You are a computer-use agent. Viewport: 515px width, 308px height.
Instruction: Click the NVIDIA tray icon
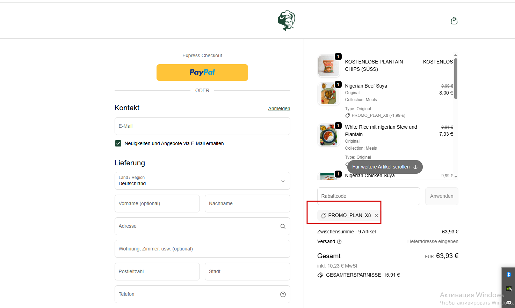point(509,288)
